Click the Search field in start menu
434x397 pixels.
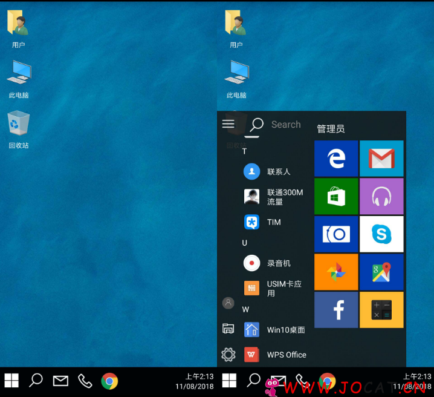pyautogui.click(x=286, y=125)
